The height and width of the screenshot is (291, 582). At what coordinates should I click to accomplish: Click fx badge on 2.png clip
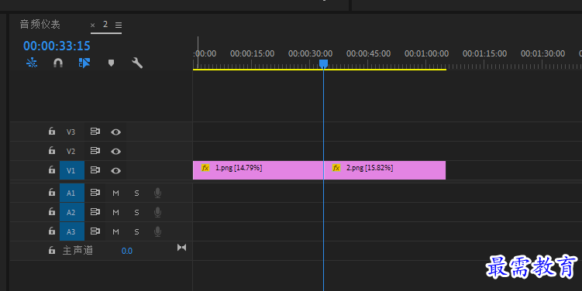[336, 168]
